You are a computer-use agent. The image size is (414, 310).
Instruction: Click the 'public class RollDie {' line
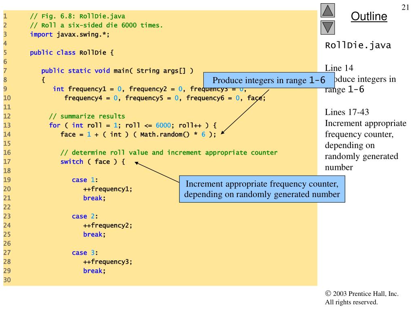(72, 53)
